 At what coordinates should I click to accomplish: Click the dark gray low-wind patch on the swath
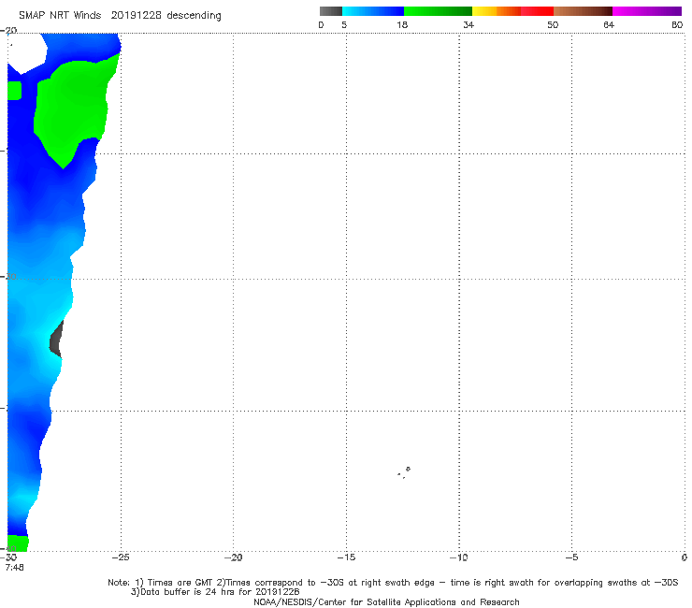[x=56, y=340]
